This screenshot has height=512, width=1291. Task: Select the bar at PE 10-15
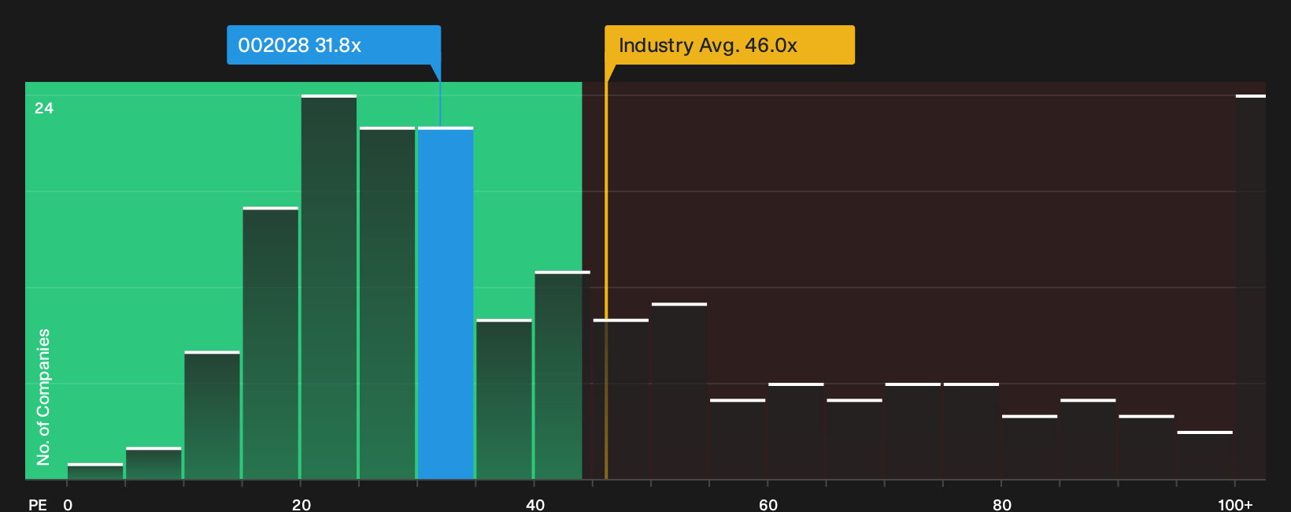[x=213, y=415]
